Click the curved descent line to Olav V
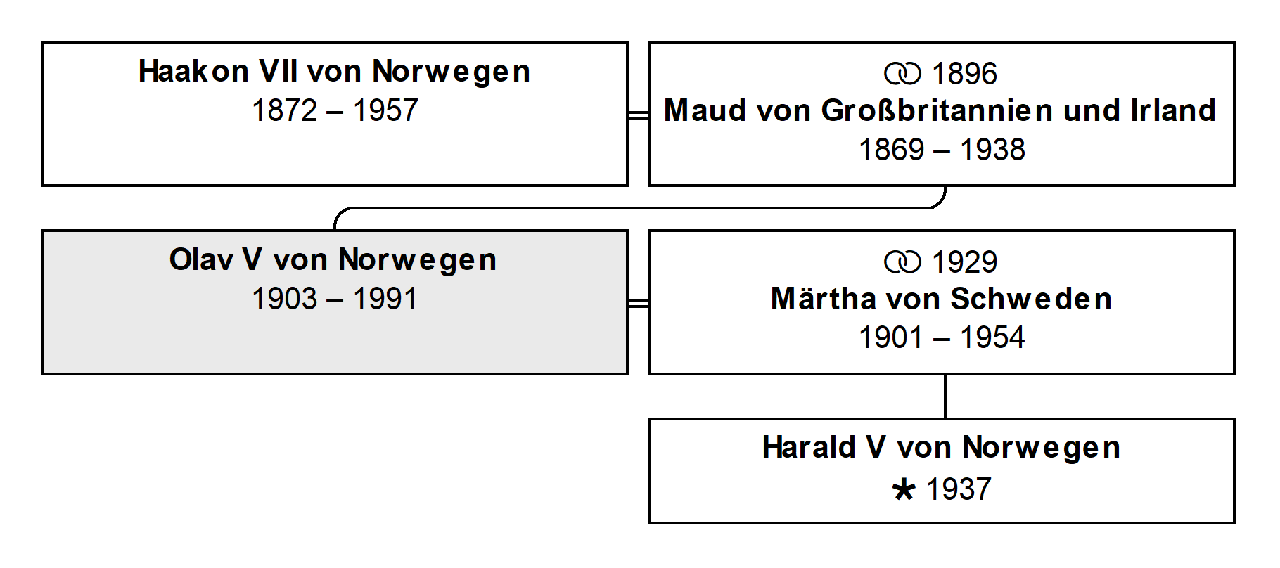 point(640,208)
